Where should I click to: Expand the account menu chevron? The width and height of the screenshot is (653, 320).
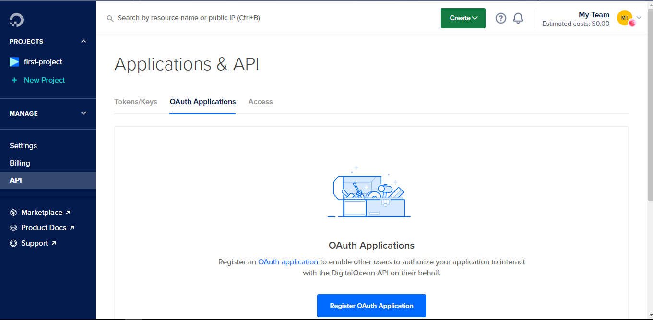tap(639, 18)
